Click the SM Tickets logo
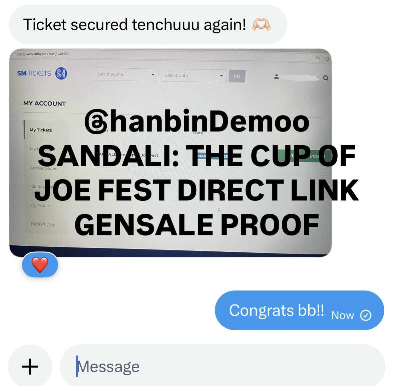Image resolution: width=393 pixels, height=386 pixels. (34, 73)
